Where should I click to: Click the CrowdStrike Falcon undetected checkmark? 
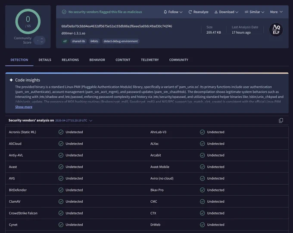coord(61,213)
